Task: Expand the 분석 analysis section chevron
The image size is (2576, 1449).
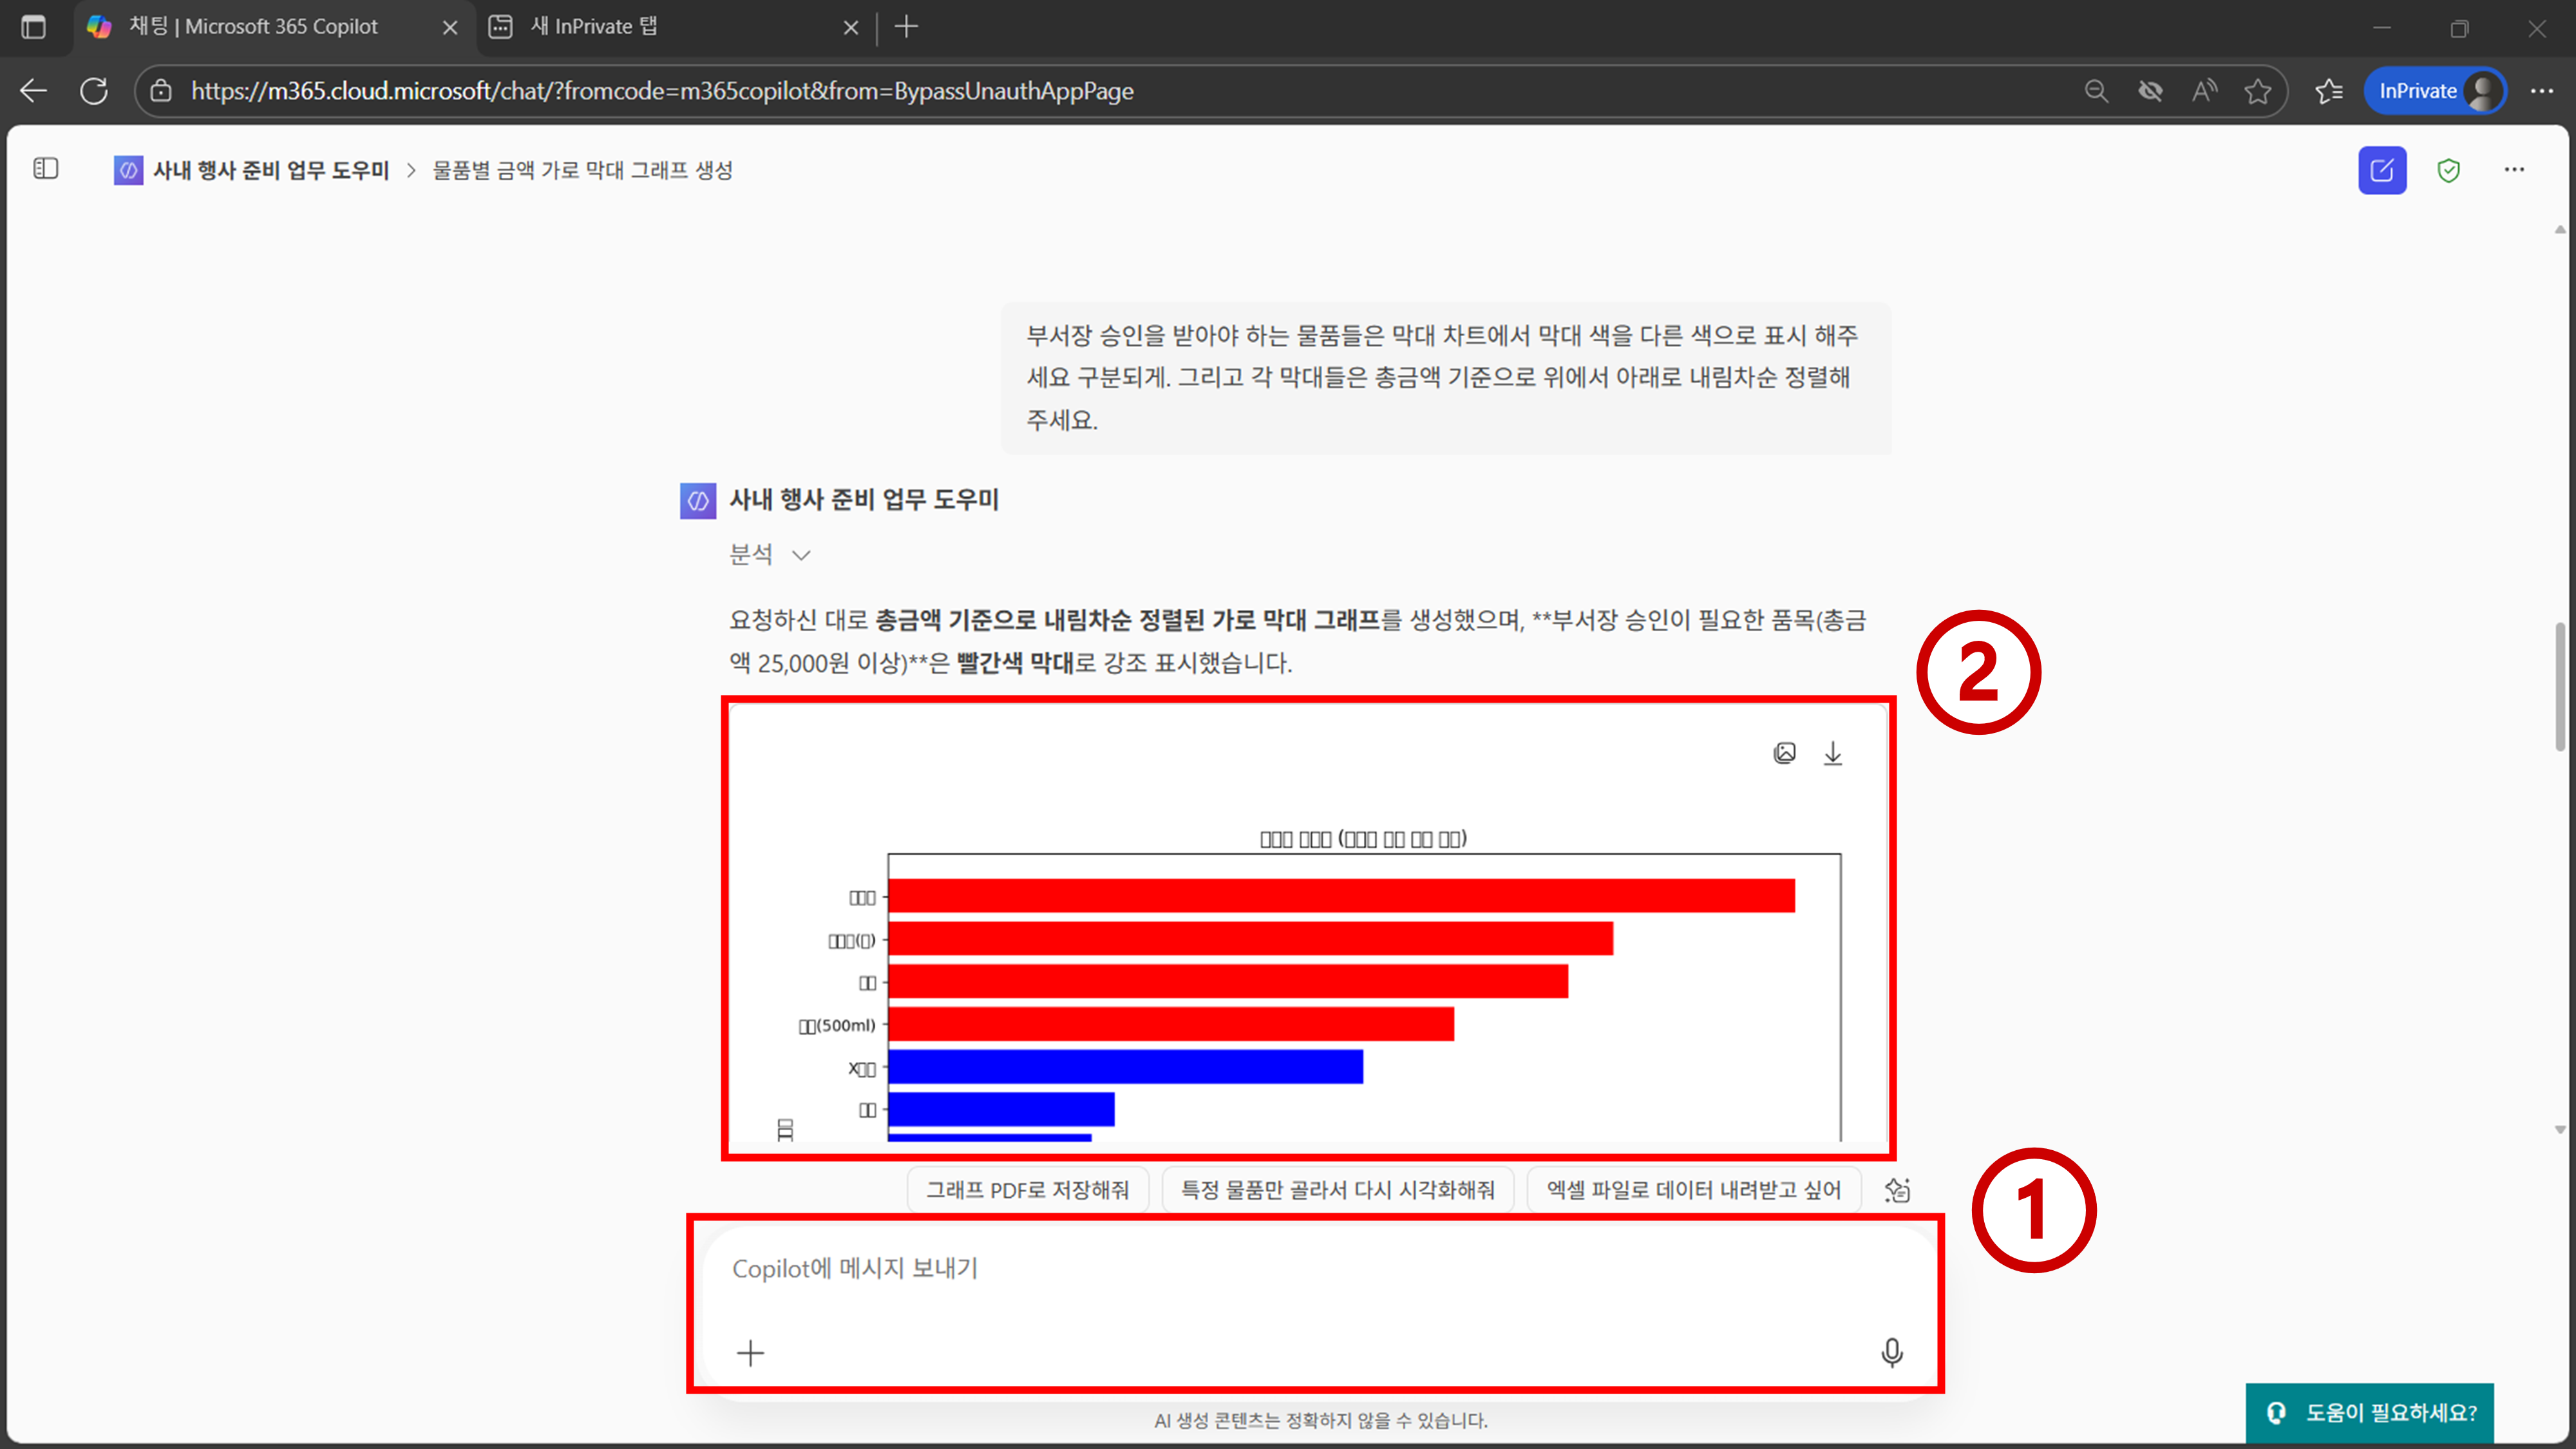Action: click(801, 555)
